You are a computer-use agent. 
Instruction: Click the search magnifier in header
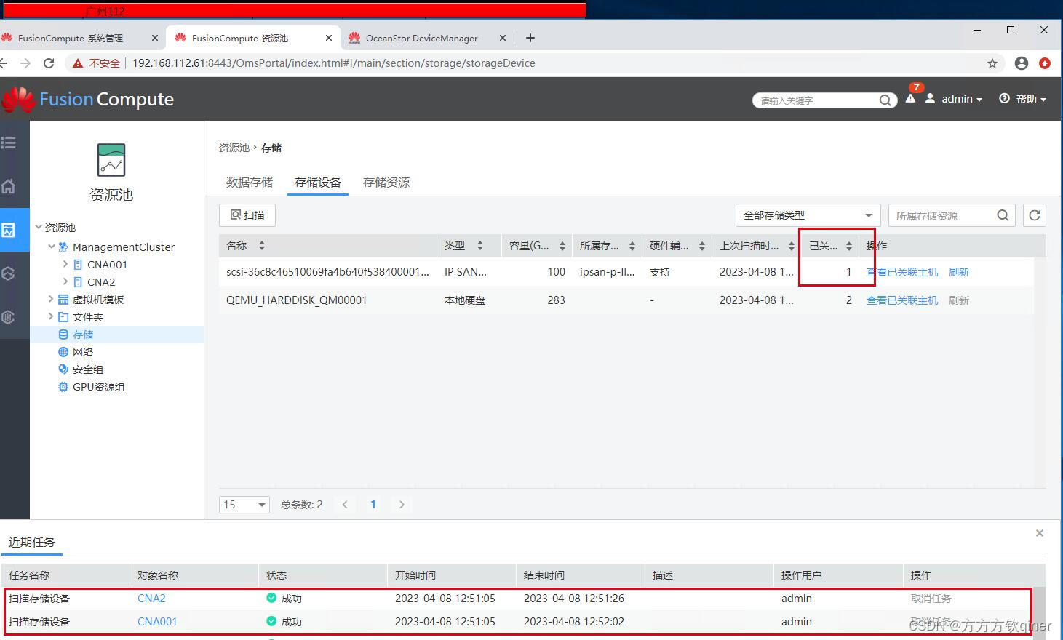pos(885,100)
